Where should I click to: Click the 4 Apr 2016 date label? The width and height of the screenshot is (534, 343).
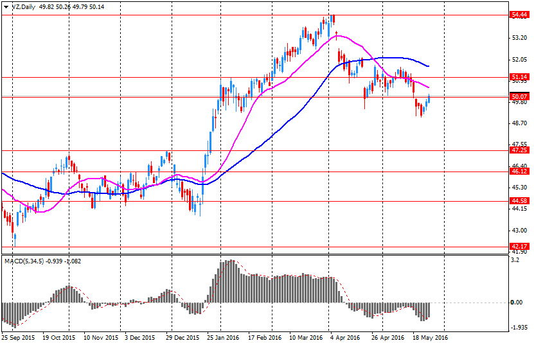(345, 338)
